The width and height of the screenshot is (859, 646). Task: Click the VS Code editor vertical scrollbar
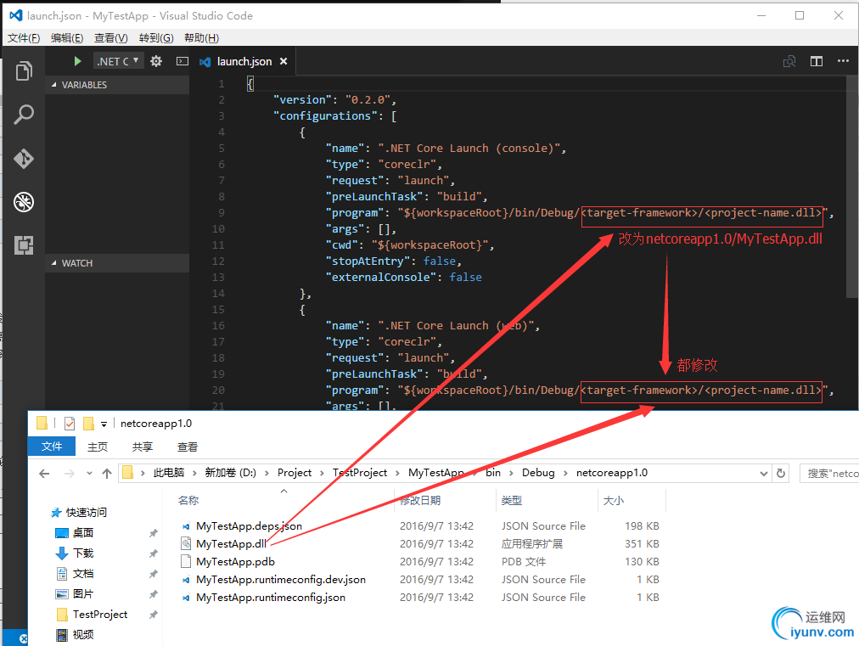852,186
